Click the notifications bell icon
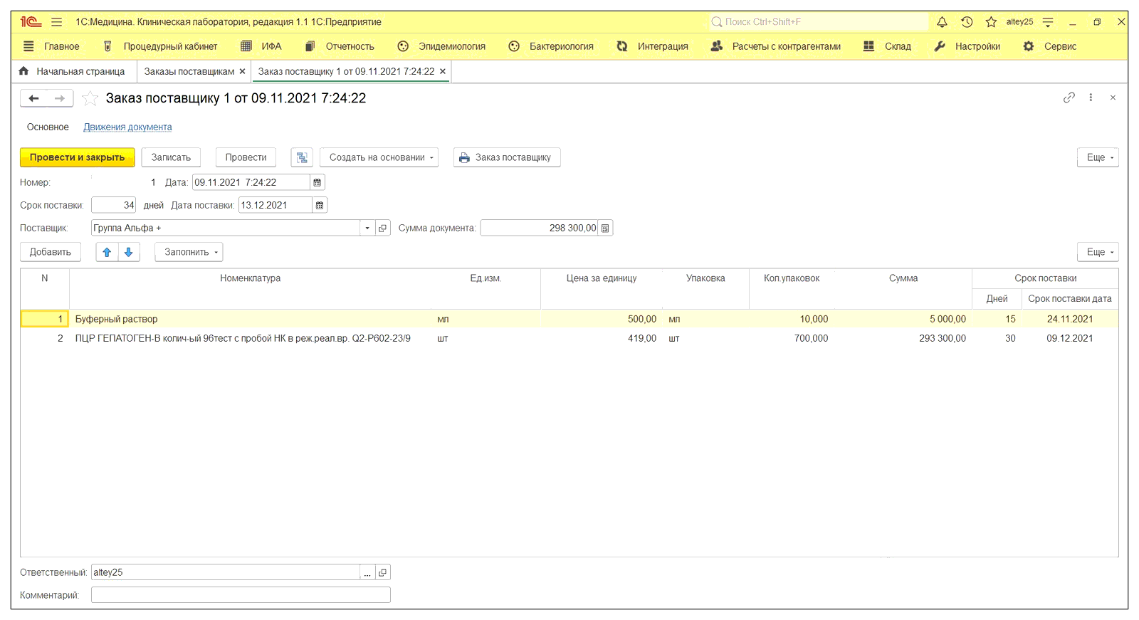The width and height of the screenshot is (1139, 620). pyautogui.click(x=942, y=22)
